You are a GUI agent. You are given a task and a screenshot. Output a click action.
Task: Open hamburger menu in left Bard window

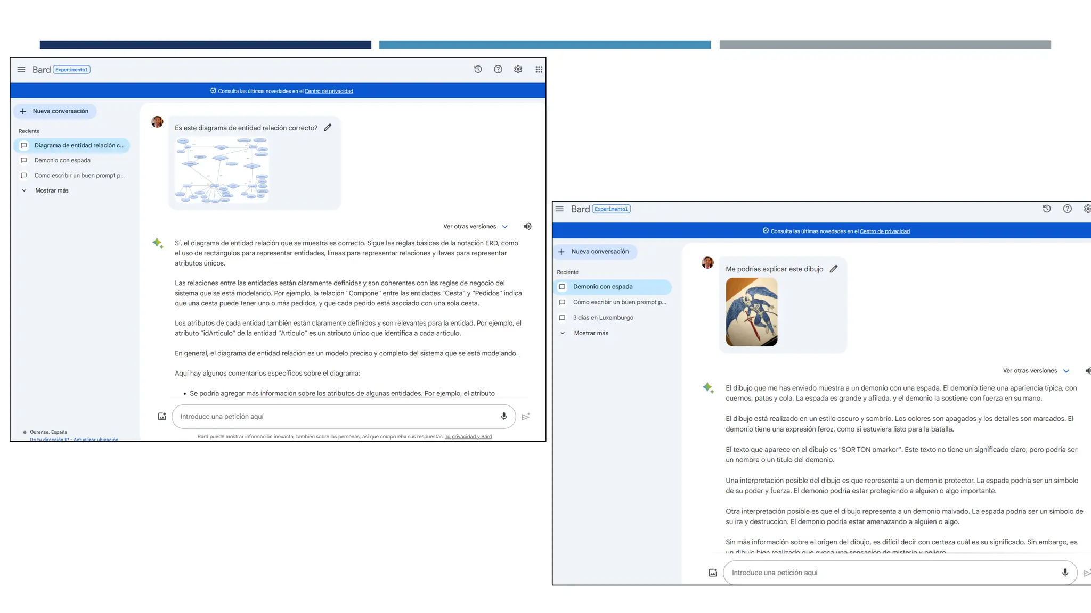tap(21, 70)
